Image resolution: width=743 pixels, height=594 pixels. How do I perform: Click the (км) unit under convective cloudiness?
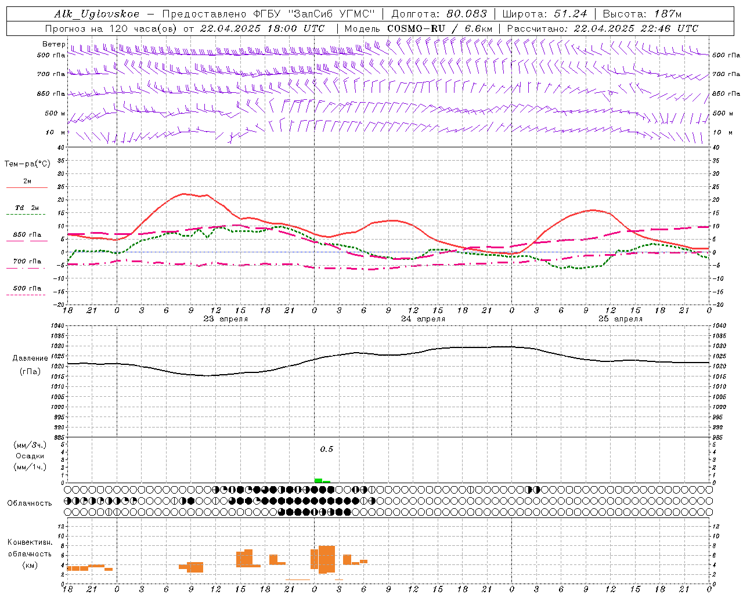tap(30, 565)
